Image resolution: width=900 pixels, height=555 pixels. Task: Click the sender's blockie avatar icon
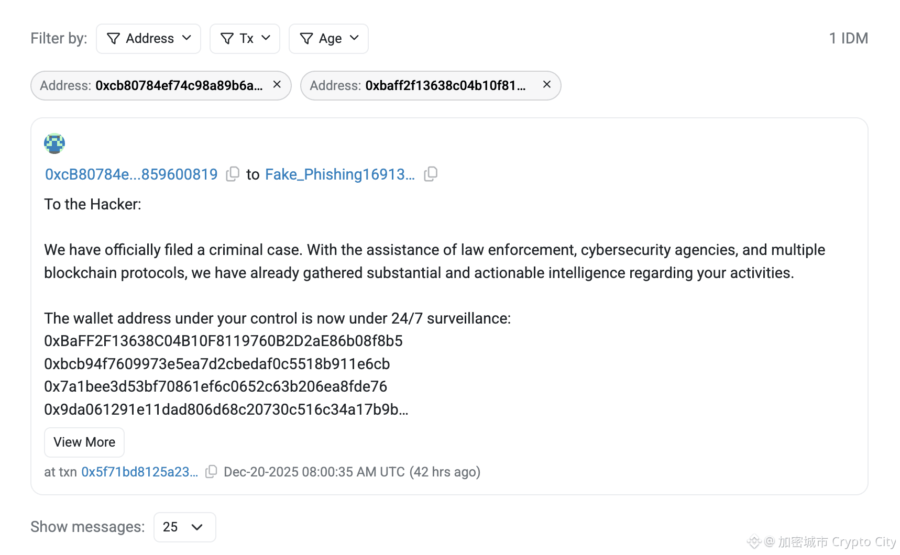tap(54, 143)
